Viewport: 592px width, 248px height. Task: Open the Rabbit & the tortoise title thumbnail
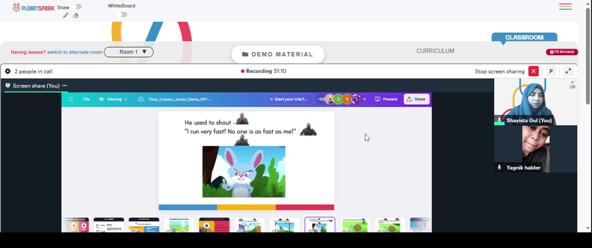pyautogui.click(x=179, y=224)
